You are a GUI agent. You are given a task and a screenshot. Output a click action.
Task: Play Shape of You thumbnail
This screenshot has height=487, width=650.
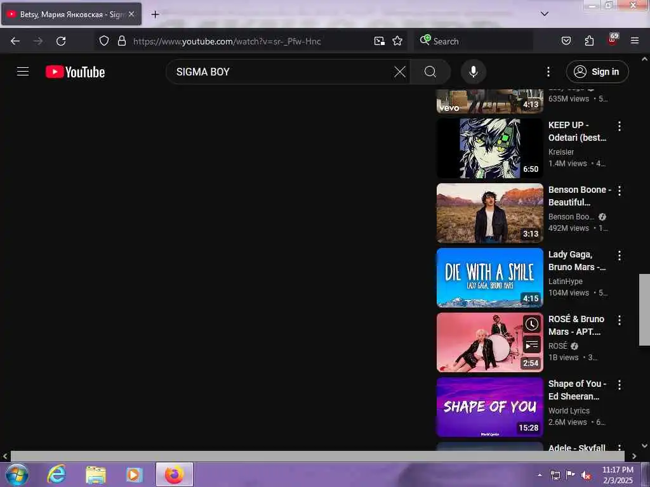point(489,406)
